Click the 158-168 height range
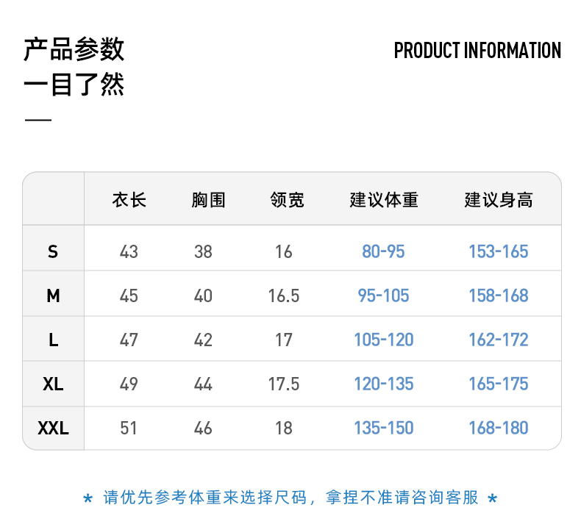This screenshot has width=581, height=527. tap(499, 296)
